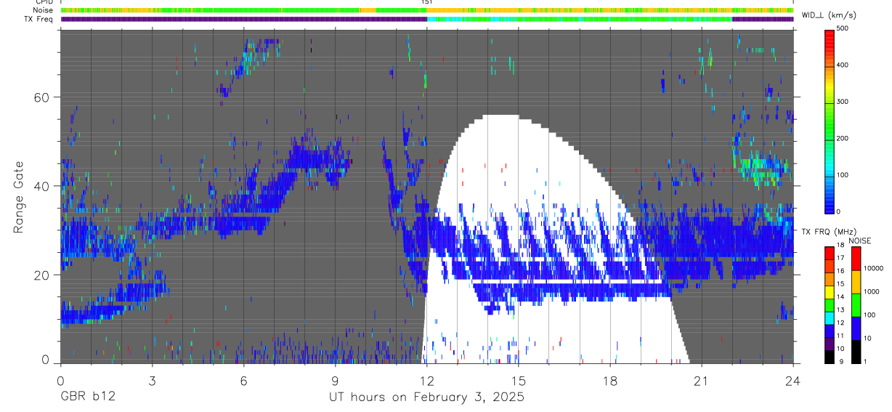Click x-axis tick label 18
Image resolution: width=892 pixels, height=412 pixels.
click(610, 380)
